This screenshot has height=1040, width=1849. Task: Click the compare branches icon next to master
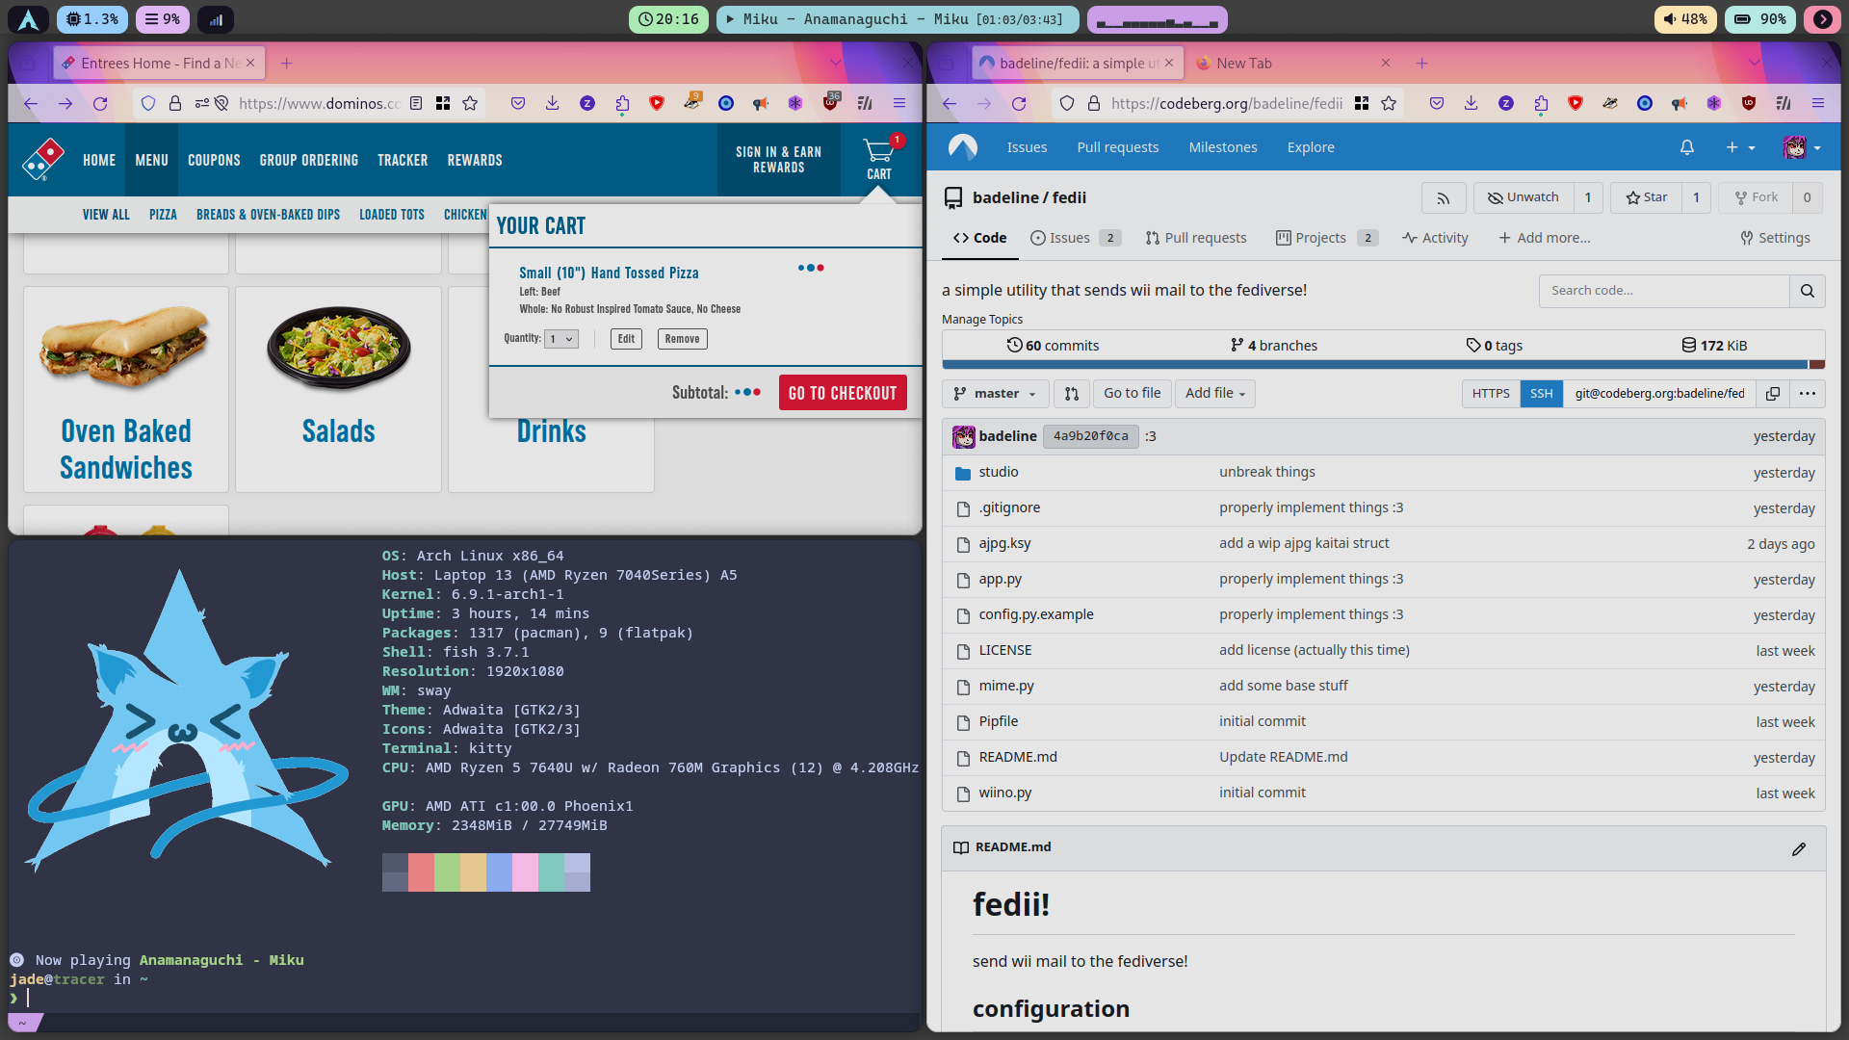click(1072, 393)
